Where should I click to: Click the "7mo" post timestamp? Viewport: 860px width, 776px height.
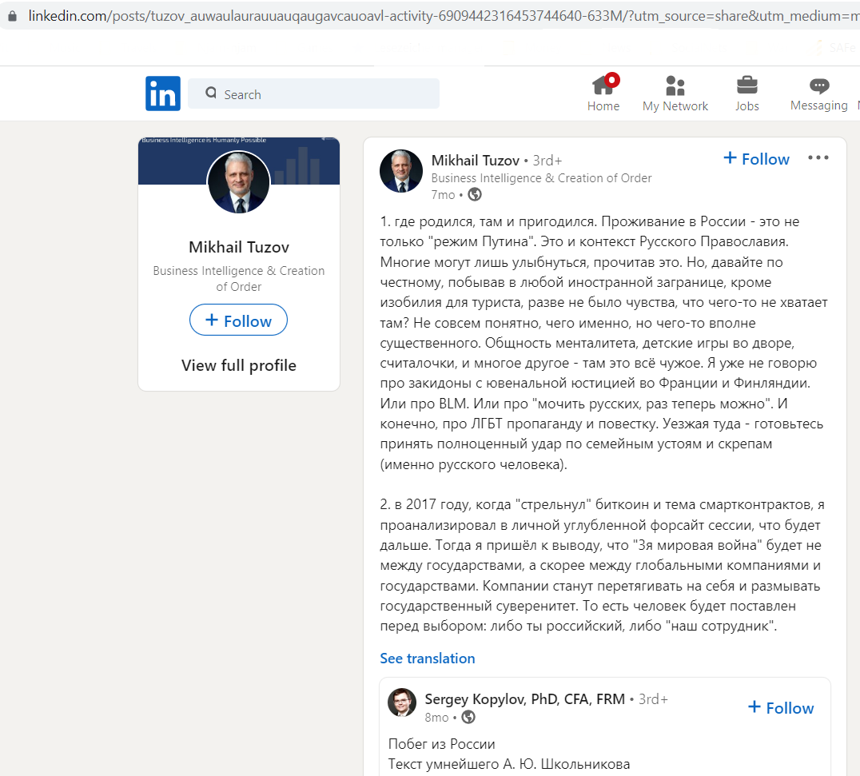[x=443, y=195]
